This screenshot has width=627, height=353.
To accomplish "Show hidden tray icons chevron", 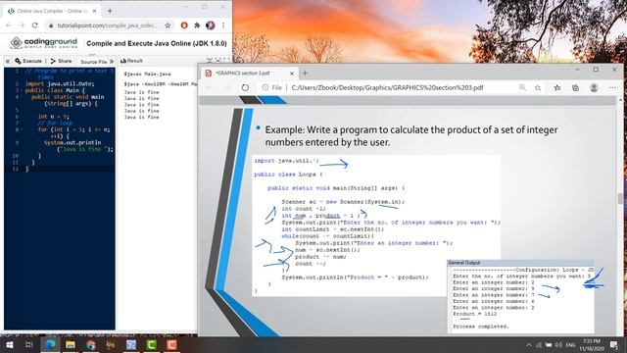I will point(529,344).
